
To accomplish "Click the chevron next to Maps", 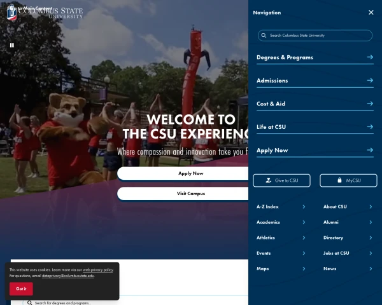I will (x=304, y=269).
